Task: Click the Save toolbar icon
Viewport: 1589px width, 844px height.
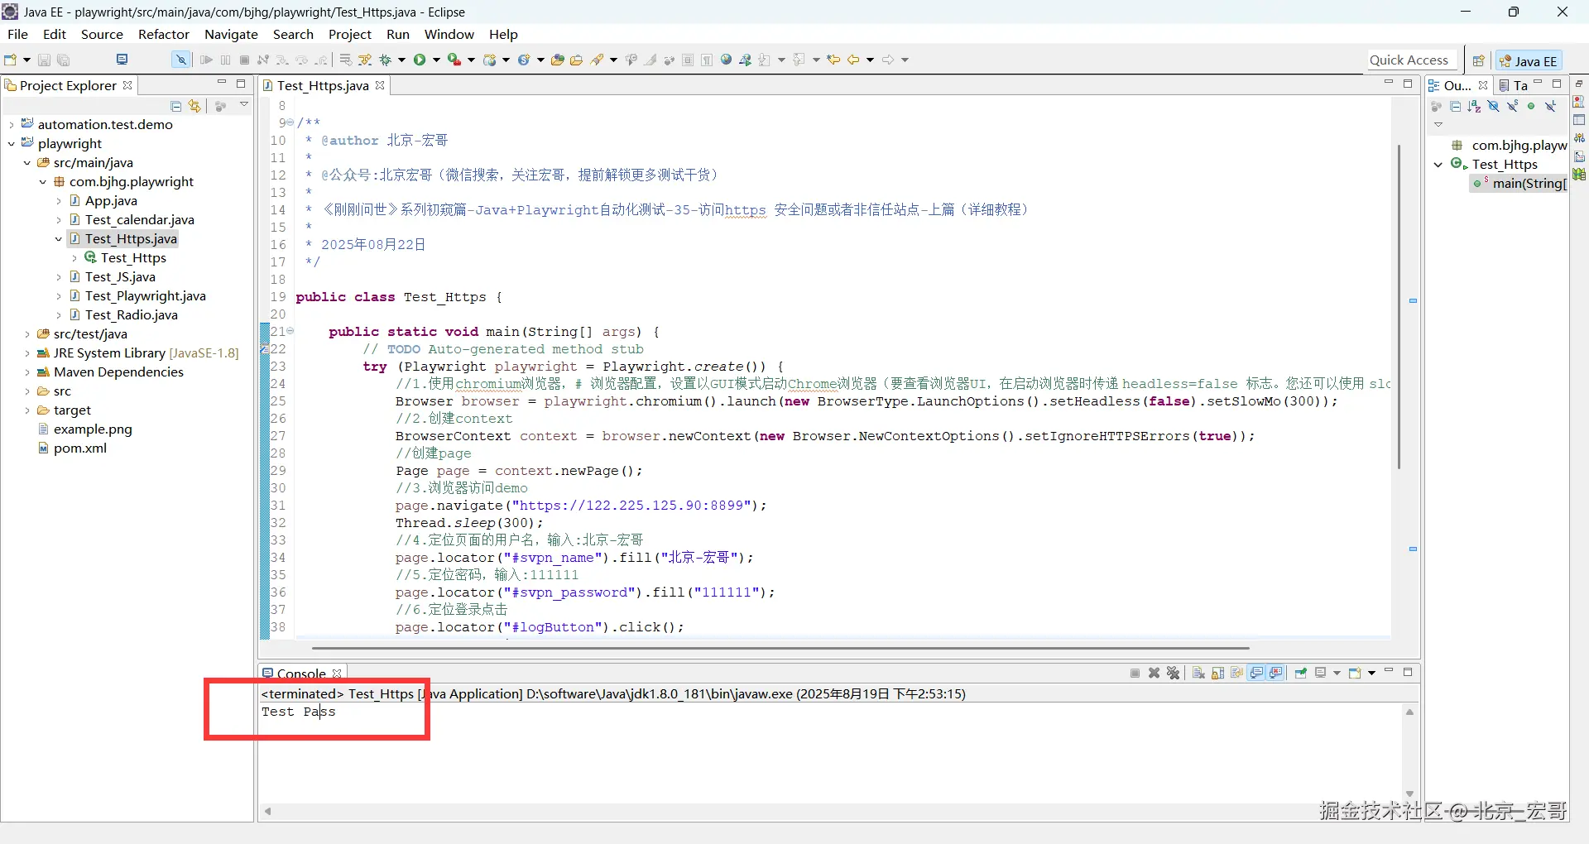Action: click(x=44, y=60)
